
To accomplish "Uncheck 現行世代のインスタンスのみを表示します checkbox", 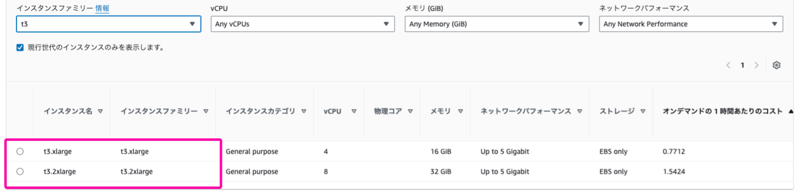I will (20, 48).
